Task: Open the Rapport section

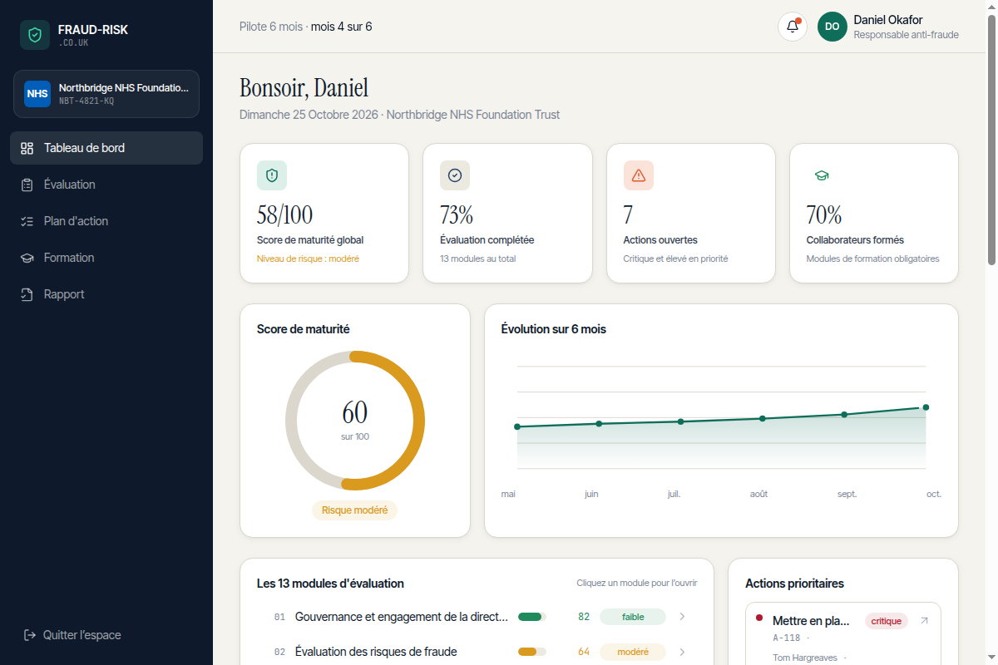Action: click(106, 294)
